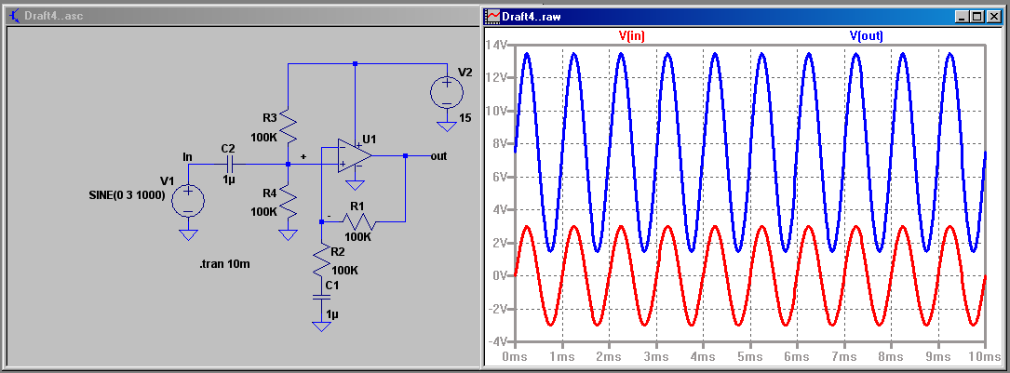Click the 100K value of R2
1010x373 pixels.
point(344,270)
